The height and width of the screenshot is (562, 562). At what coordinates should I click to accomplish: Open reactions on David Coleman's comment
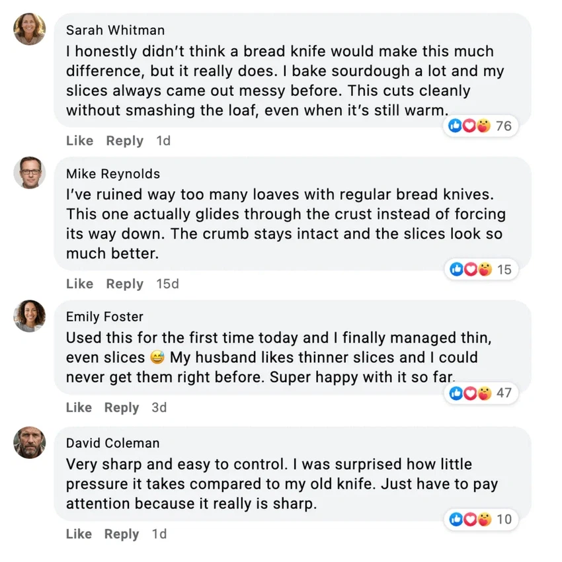pyautogui.click(x=481, y=519)
